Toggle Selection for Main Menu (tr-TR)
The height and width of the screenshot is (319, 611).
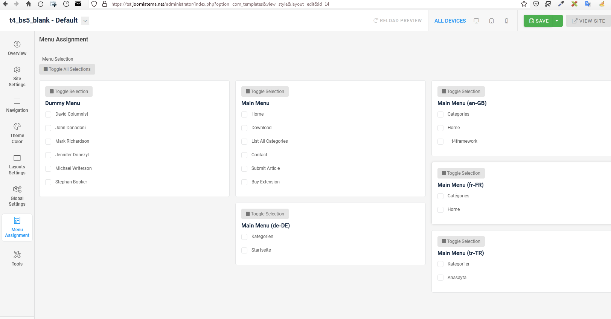(461, 241)
